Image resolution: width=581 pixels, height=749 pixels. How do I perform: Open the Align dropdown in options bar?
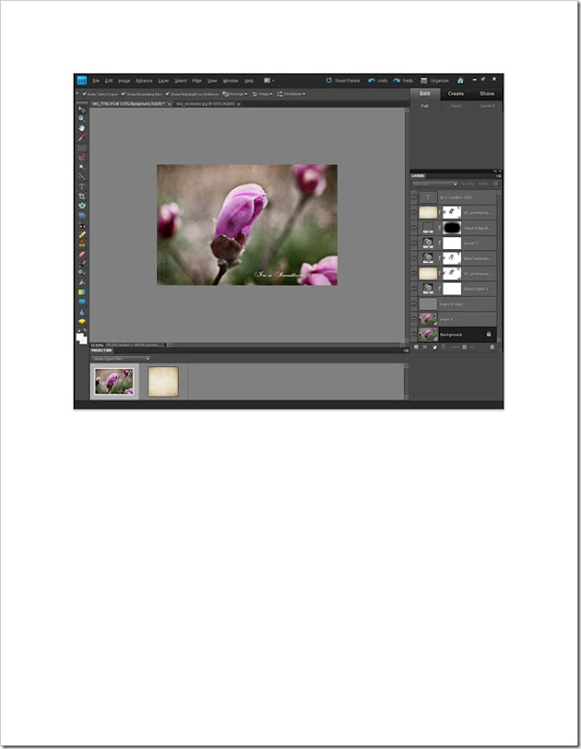click(263, 95)
